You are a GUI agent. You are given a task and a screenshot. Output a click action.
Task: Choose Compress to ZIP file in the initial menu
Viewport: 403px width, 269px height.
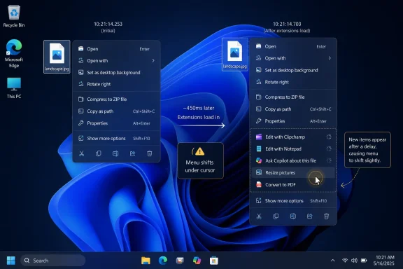pyautogui.click(x=116, y=99)
